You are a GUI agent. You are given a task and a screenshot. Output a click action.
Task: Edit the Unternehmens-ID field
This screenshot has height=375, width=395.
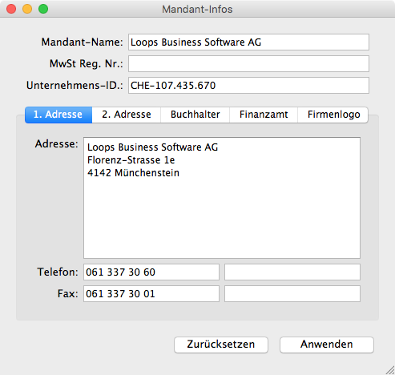coord(248,86)
